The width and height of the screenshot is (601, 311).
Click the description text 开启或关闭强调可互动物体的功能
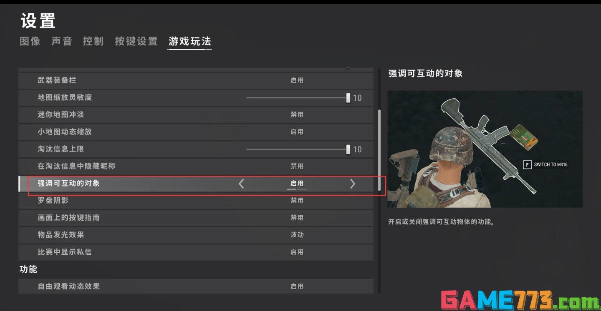(442, 222)
